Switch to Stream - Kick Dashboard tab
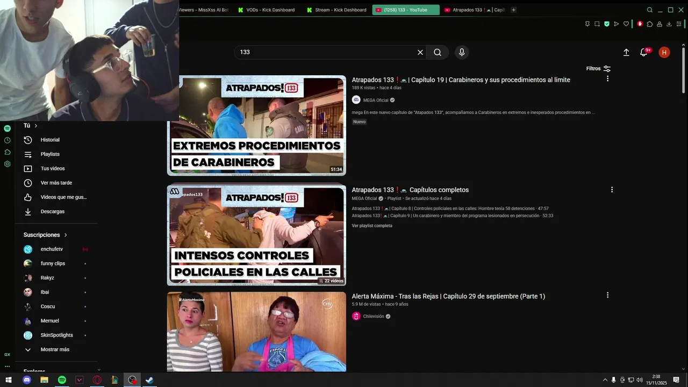Viewport: 688px width, 387px height. point(336,10)
